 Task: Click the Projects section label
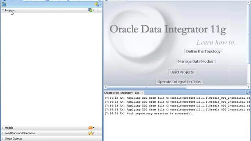point(9,10)
